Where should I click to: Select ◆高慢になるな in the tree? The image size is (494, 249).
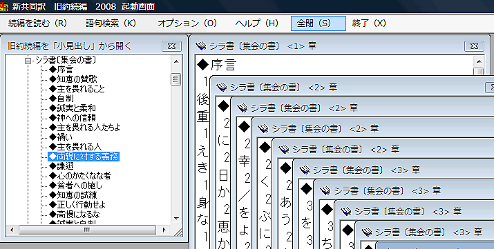[x=75, y=215]
